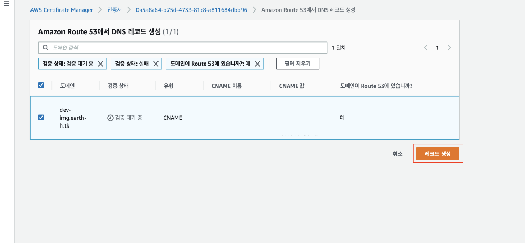The height and width of the screenshot is (243, 525).
Task: Open certificate ID 0a5a8a64 breadcrumb link
Action: [192, 10]
